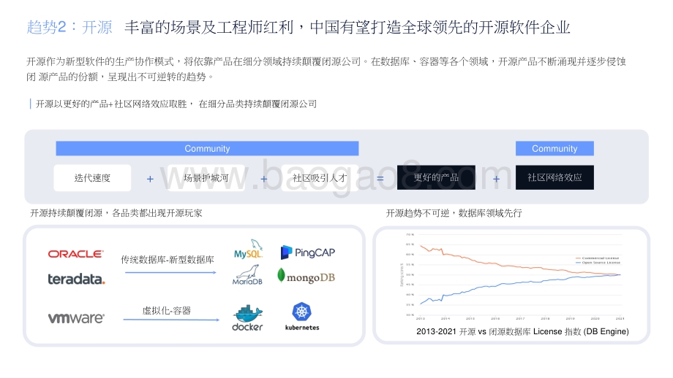The image size is (673, 378).
Task: Click the arrow under 虚拟化-容器
Action: [171, 320]
